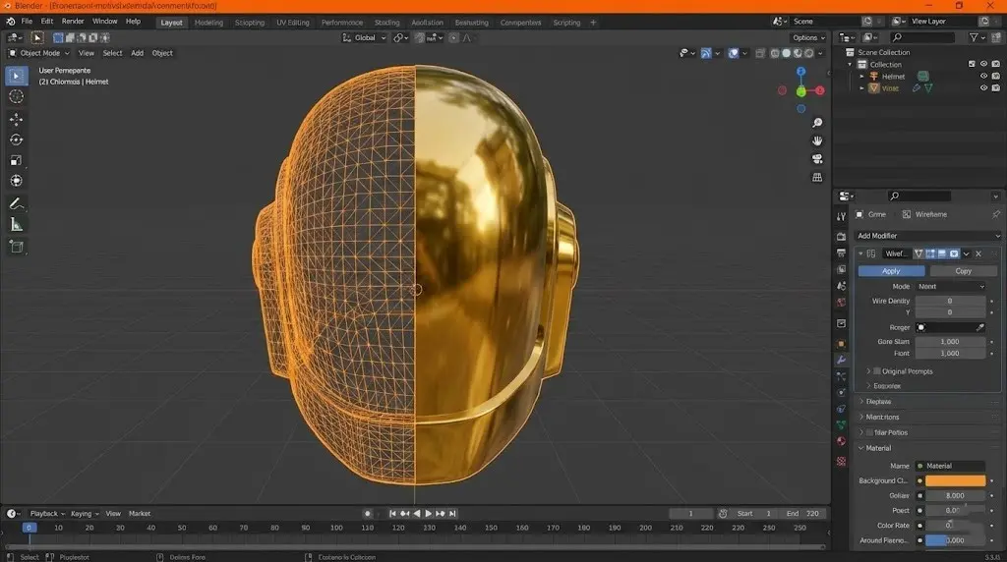Adjust the Goliae value field
This screenshot has width=1007, height=562.
pyautogui.click(x=955, y=495)
